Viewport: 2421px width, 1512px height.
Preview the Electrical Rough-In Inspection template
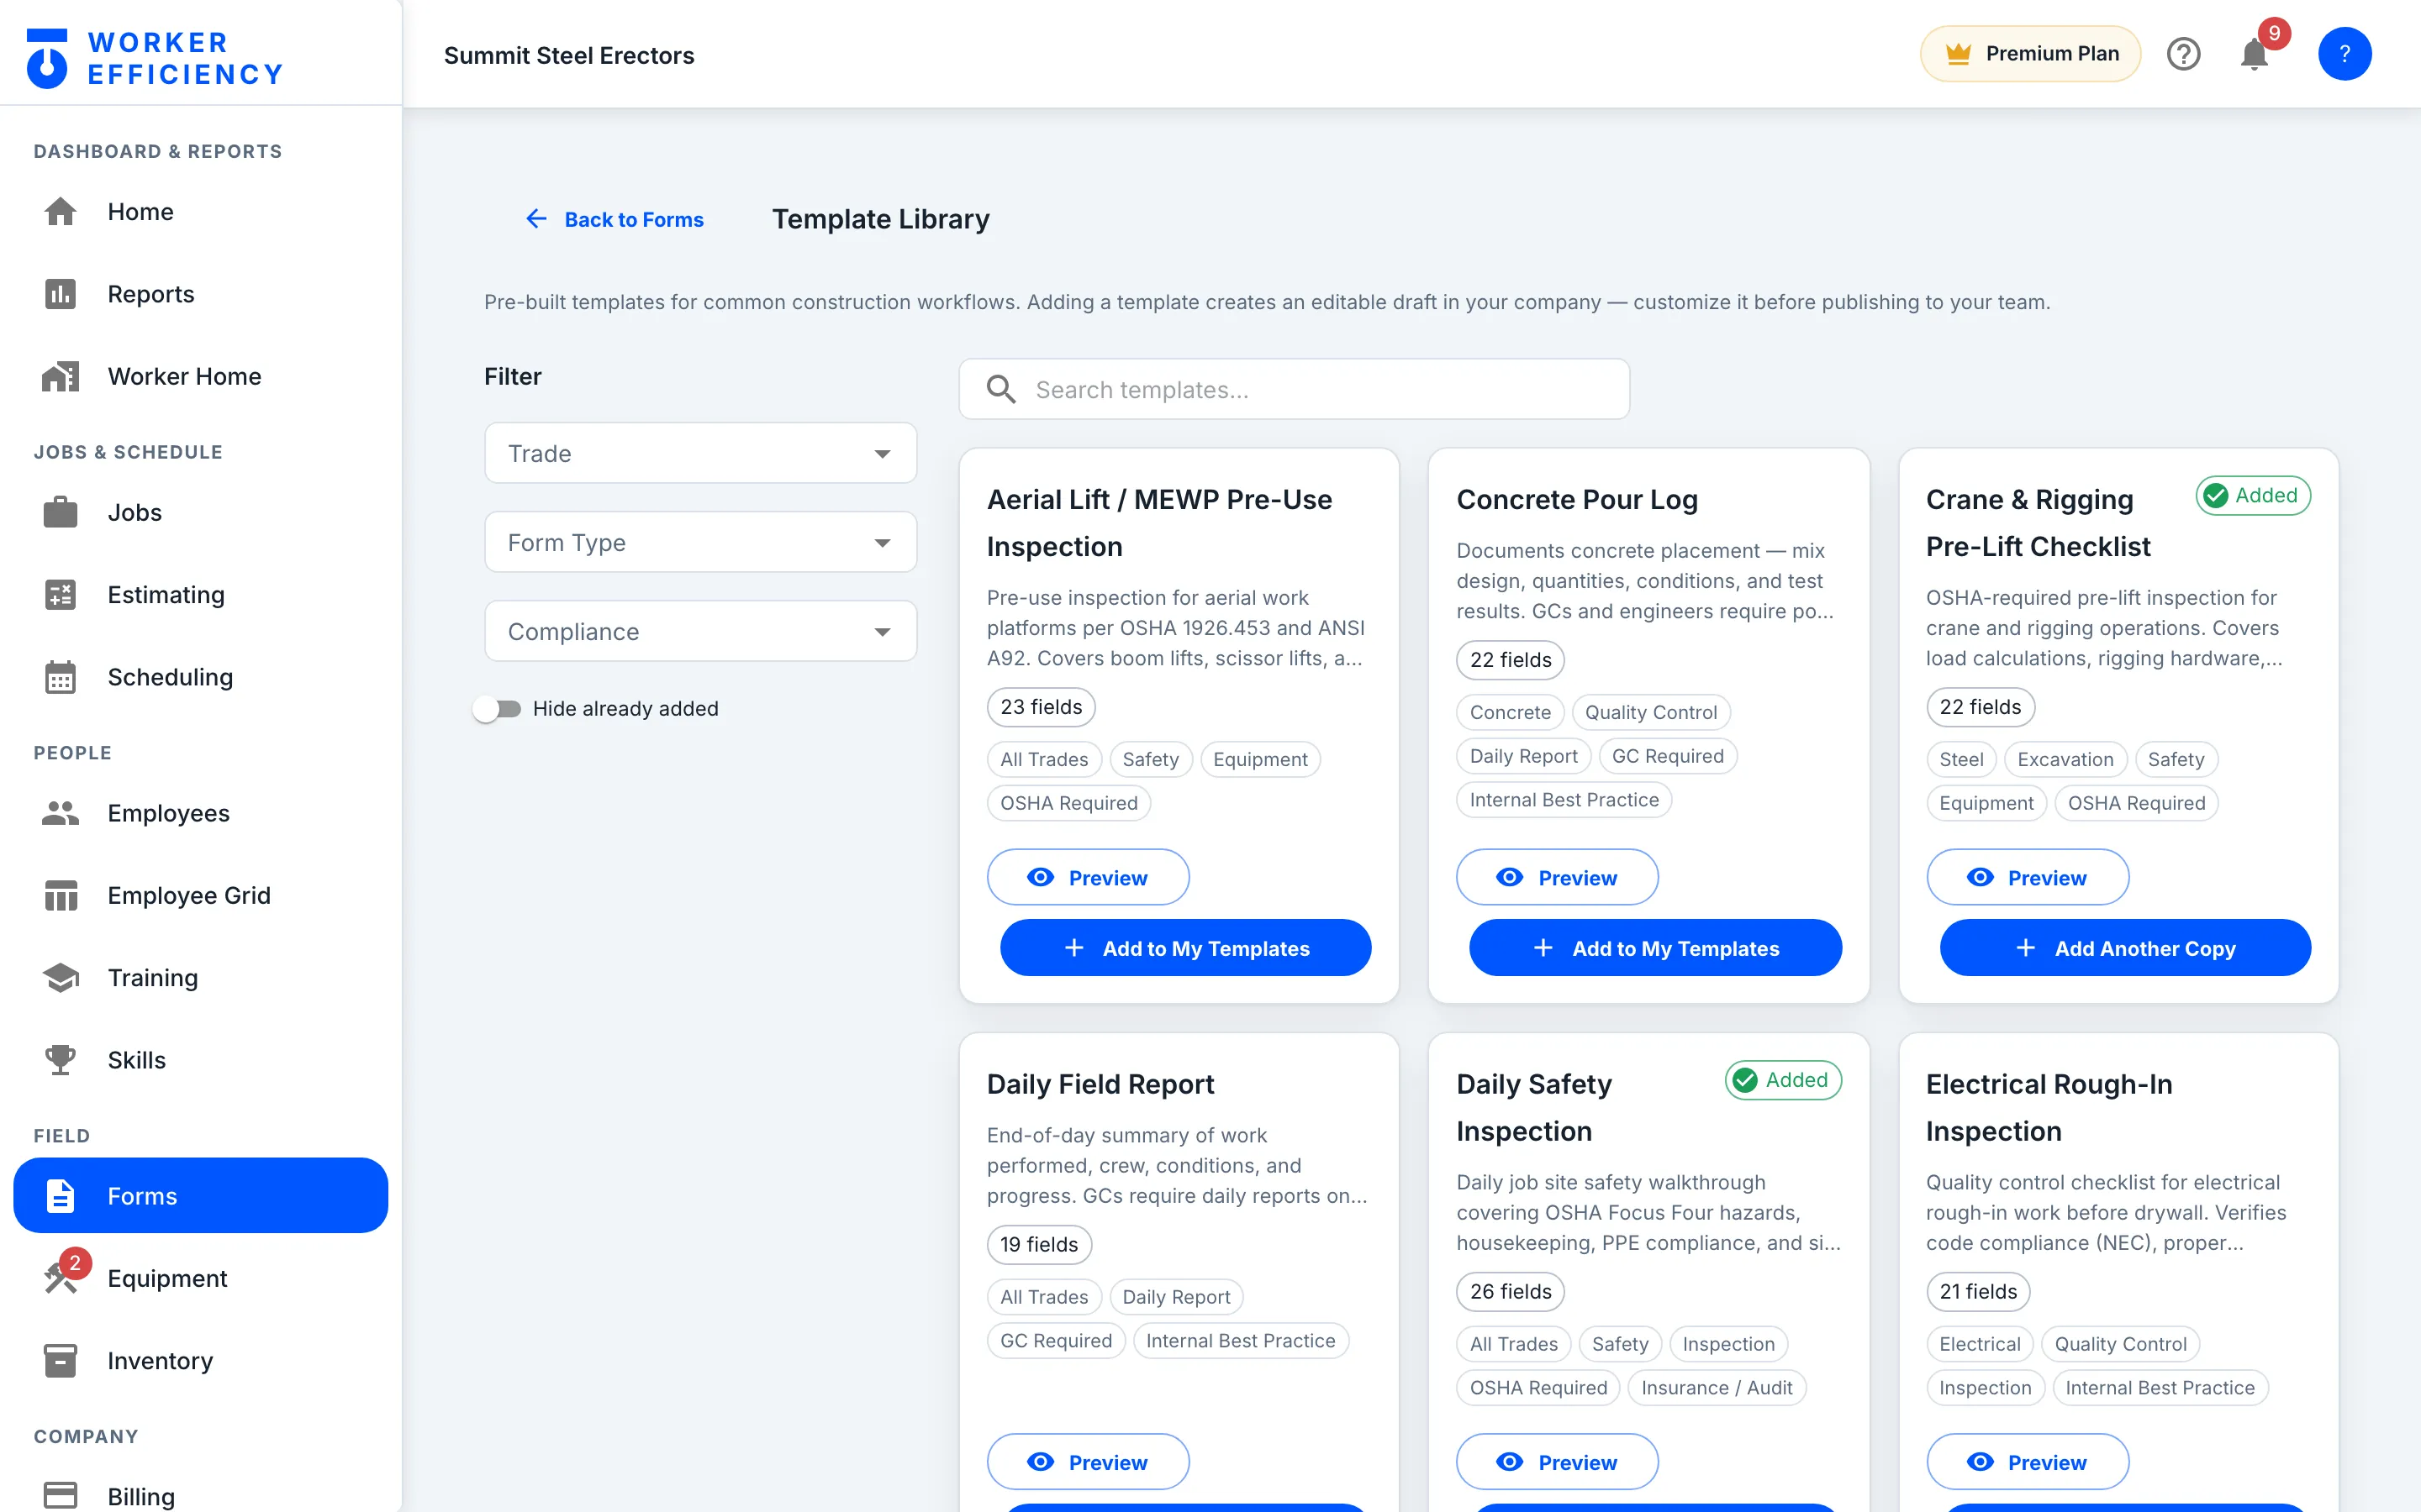(x=2027, y=1462)
